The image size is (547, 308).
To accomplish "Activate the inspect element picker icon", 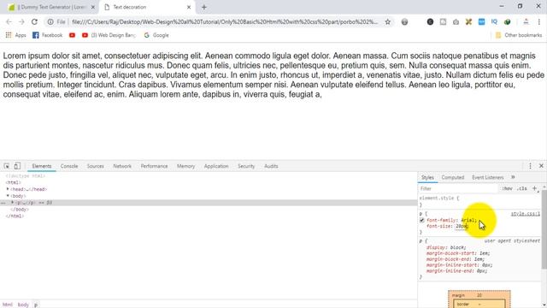I will tap(7, 166).
